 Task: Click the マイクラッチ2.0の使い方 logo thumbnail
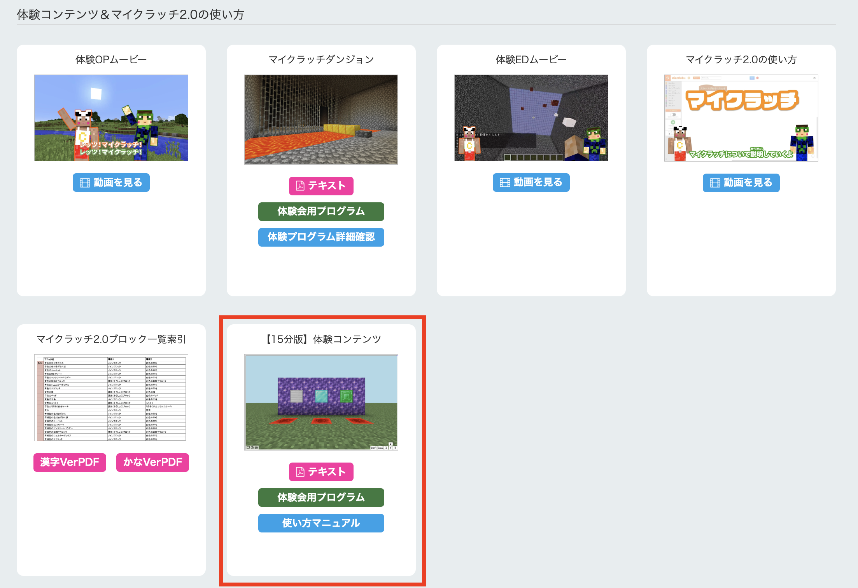tap(741, 118)
